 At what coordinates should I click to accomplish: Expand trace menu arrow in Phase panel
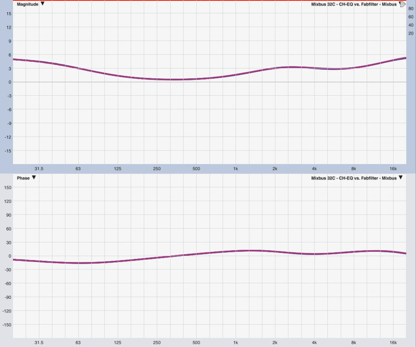pos(401,178)
